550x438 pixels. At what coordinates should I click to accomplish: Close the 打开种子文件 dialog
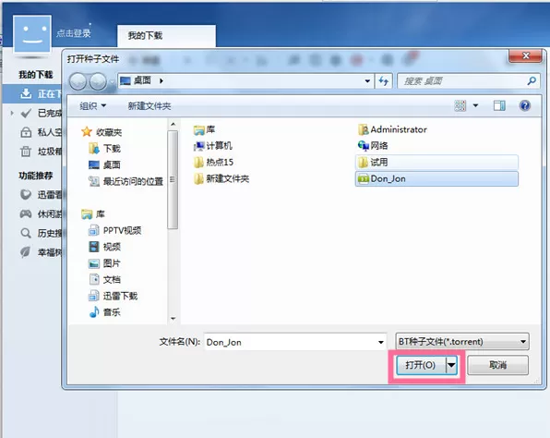(x=525, y=55)
